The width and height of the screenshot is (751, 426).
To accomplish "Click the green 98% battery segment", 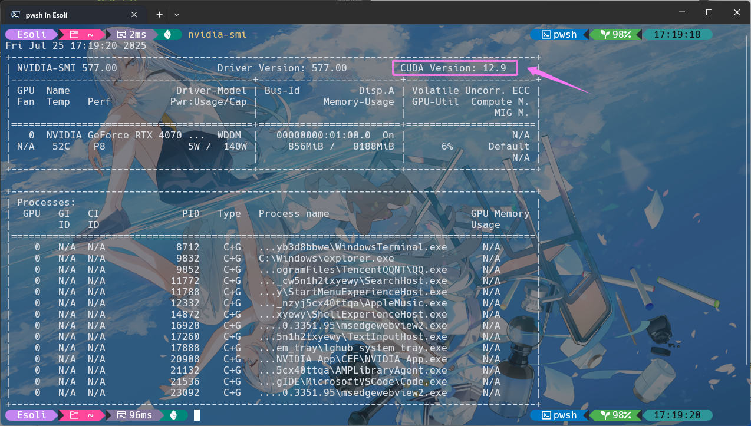I will pos(617,34).
